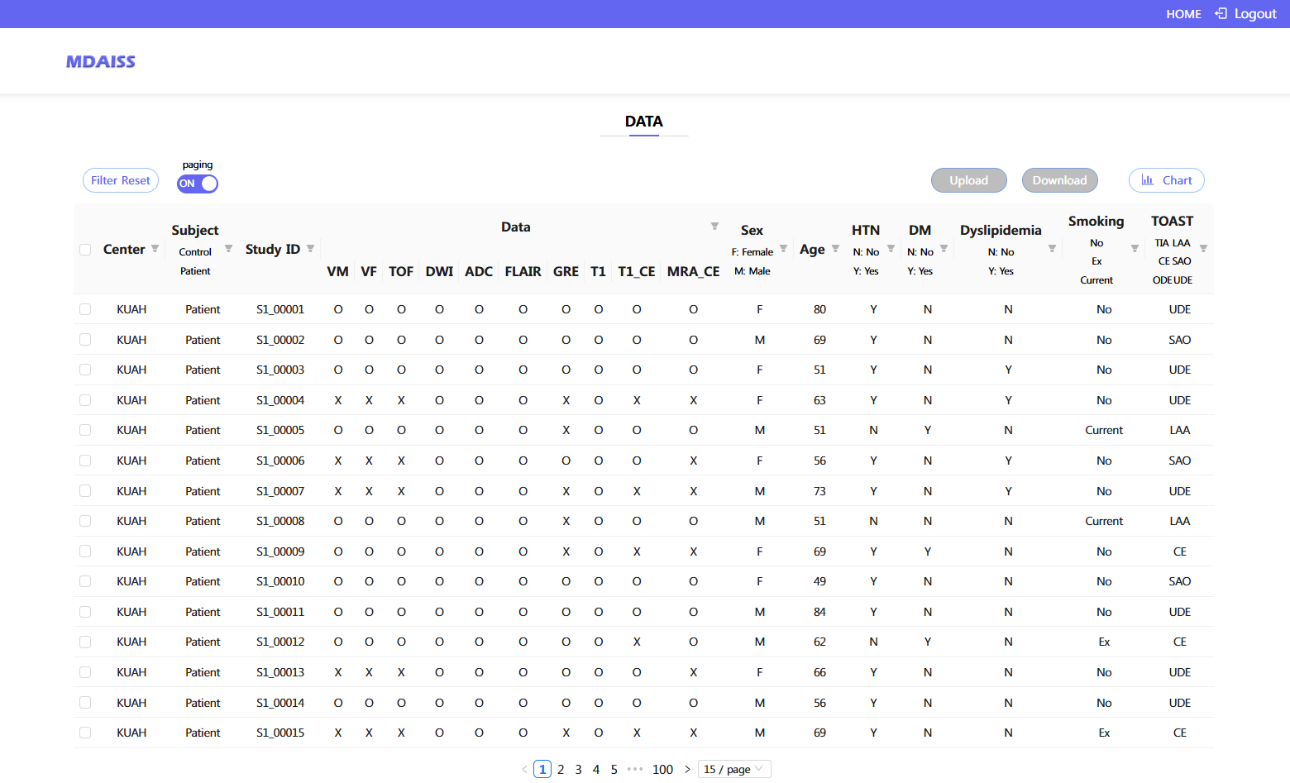Check the select-all checkbox in table header
This screenshot has height=783, width=1290.
click(x=85, y=250)
